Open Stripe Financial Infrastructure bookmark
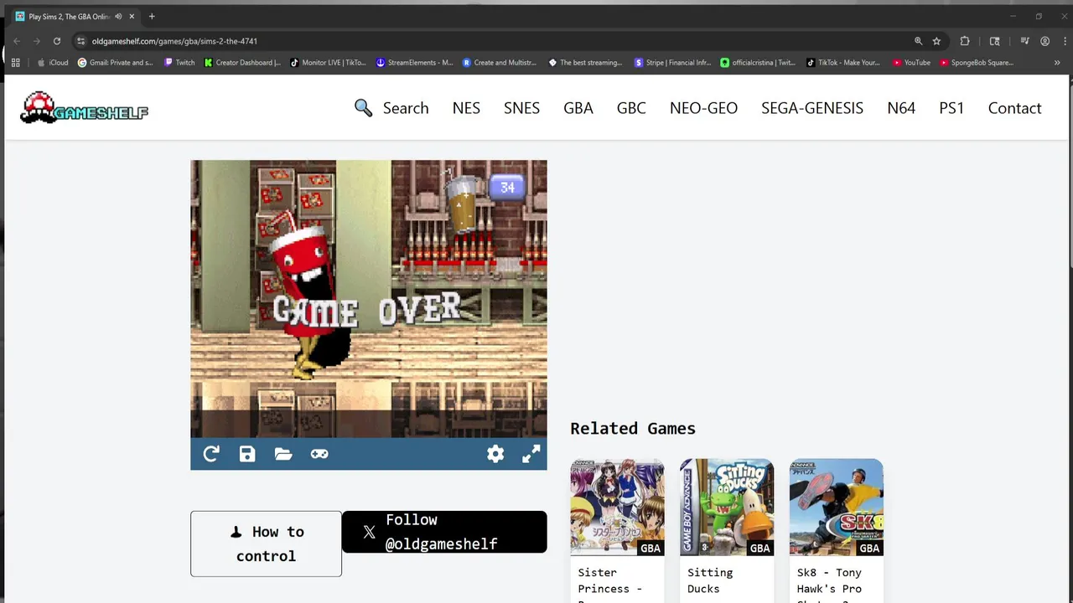 [672, 63]
